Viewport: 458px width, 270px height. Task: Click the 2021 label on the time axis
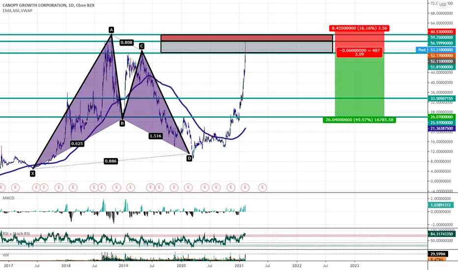coord(239,266)
